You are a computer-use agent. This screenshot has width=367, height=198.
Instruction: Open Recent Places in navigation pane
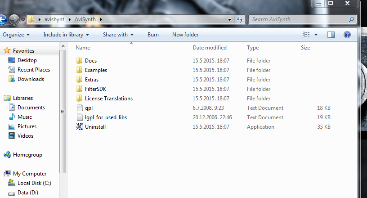click(x=34, y=70)
